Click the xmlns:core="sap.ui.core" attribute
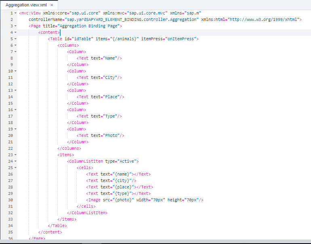Screen dimensions: 311x244 tap(71, 13)
